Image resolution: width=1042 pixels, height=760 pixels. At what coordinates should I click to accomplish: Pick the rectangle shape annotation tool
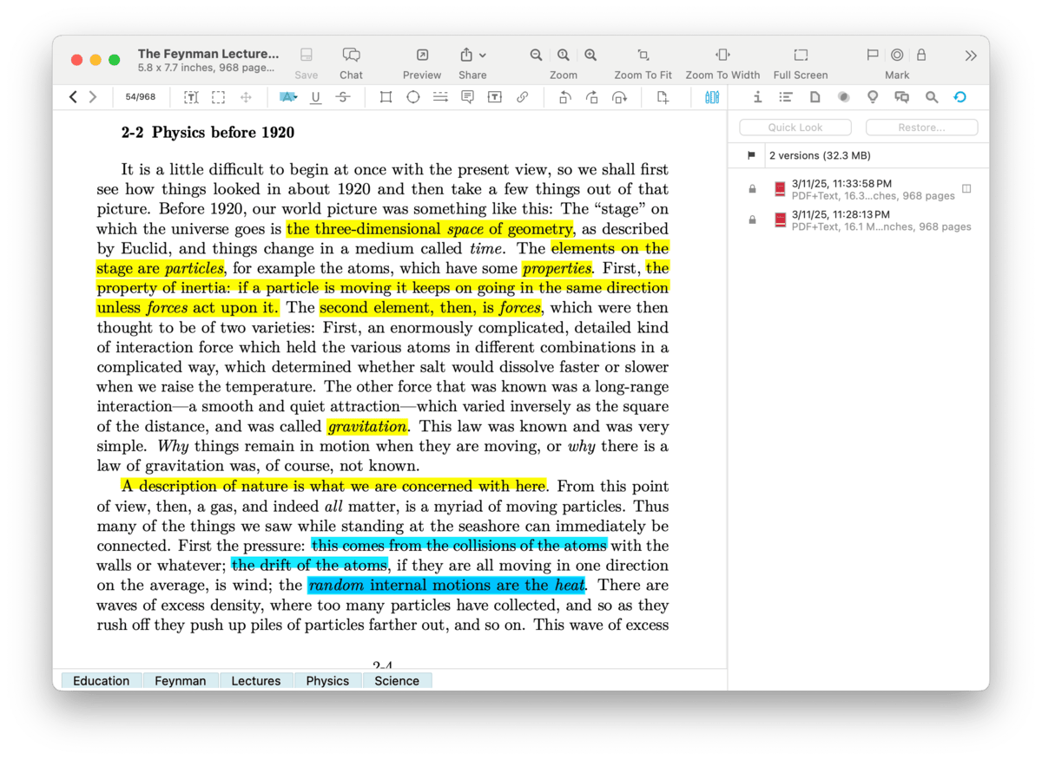pos(386,97)
